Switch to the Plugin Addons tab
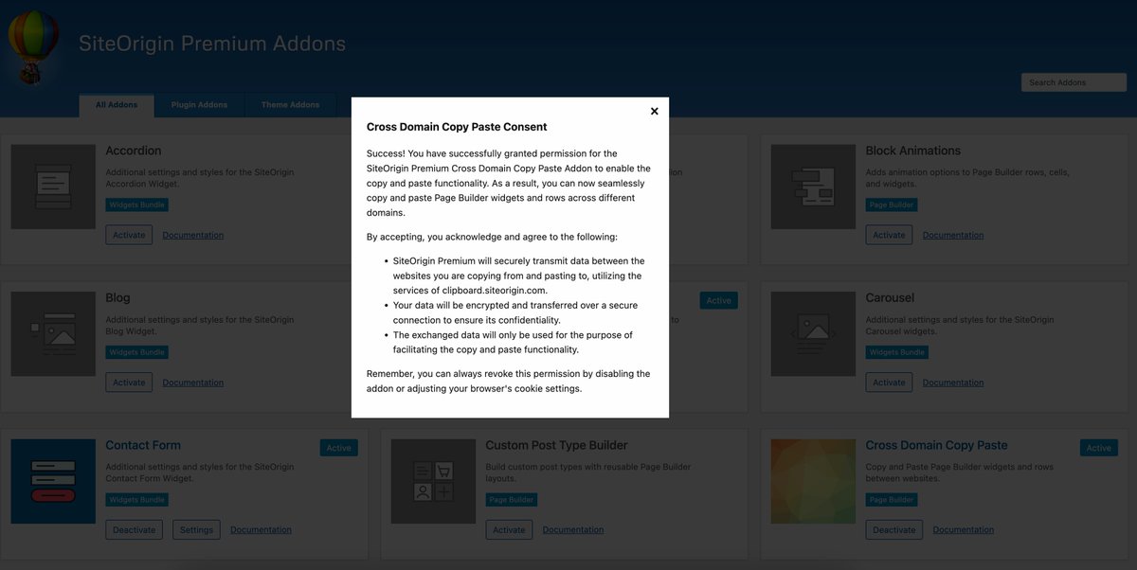This screenshot has height=570, width=1137. (x=199, y=105)
